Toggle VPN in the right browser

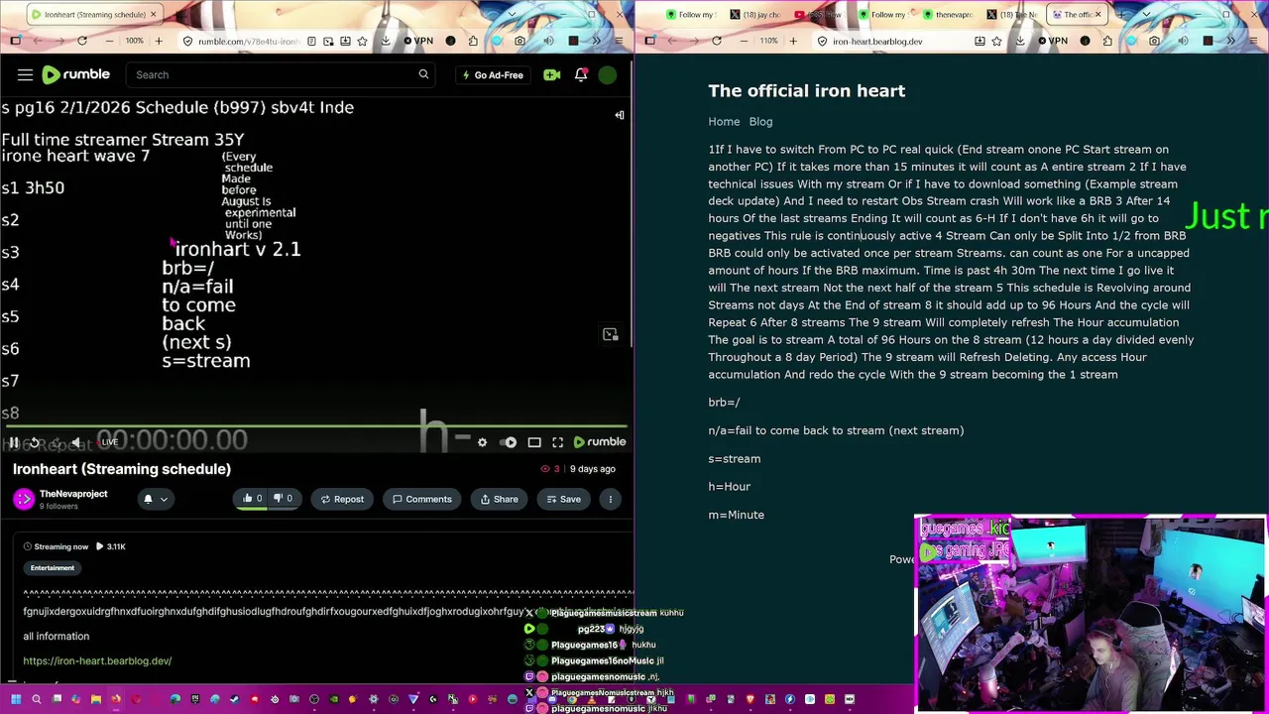1053,41
